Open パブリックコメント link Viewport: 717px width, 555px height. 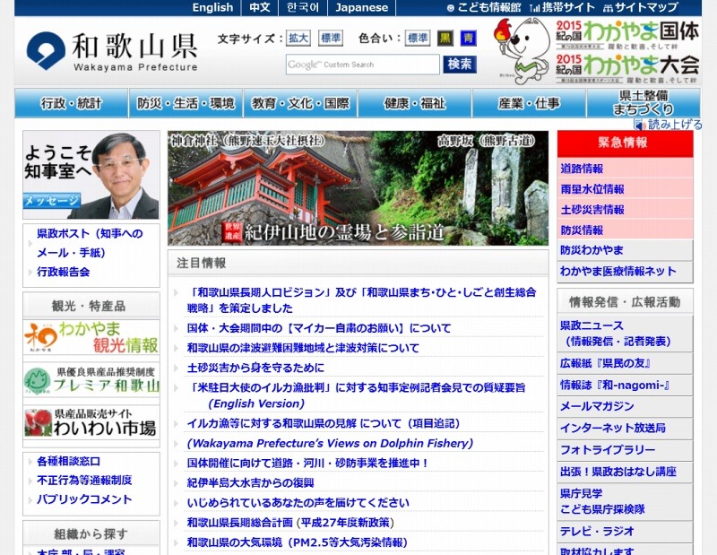point(84,499)
